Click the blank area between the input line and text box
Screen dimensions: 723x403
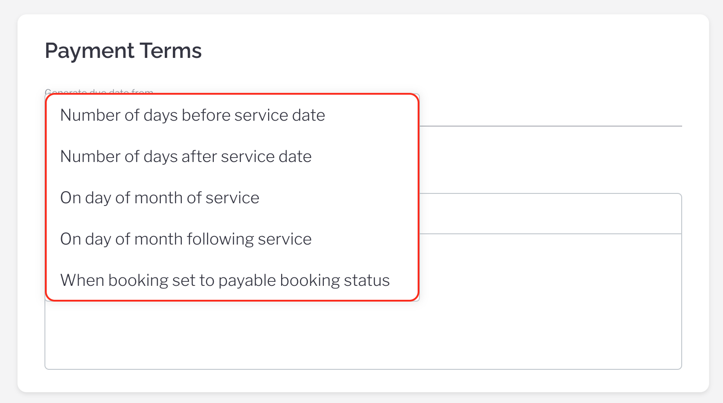coord(550,159)
